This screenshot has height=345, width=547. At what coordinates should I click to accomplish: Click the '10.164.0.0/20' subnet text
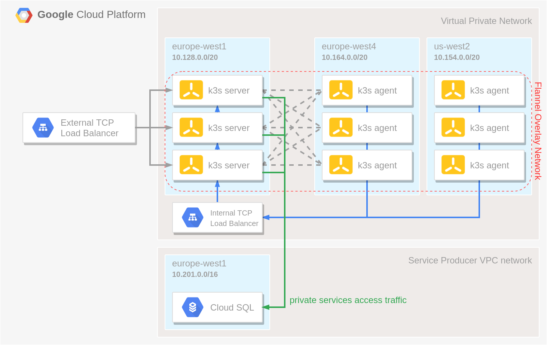tap(345, 57)
